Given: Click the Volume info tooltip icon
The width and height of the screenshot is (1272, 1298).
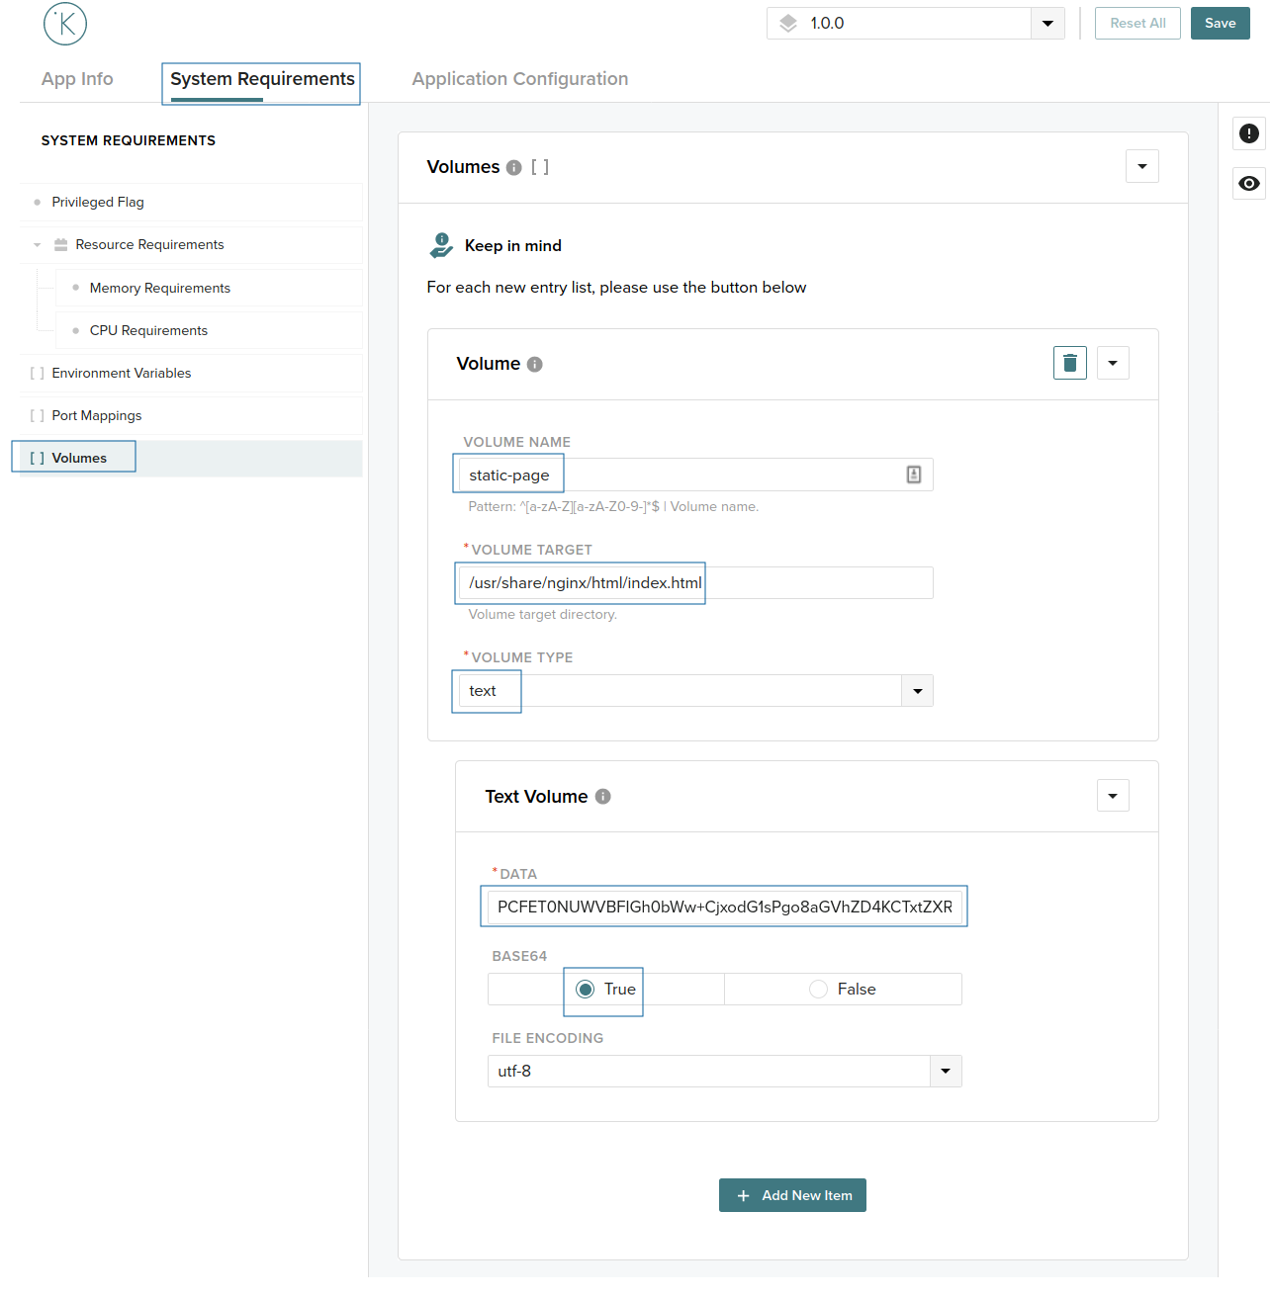Looking at the screenshot, I should point(535,364).
